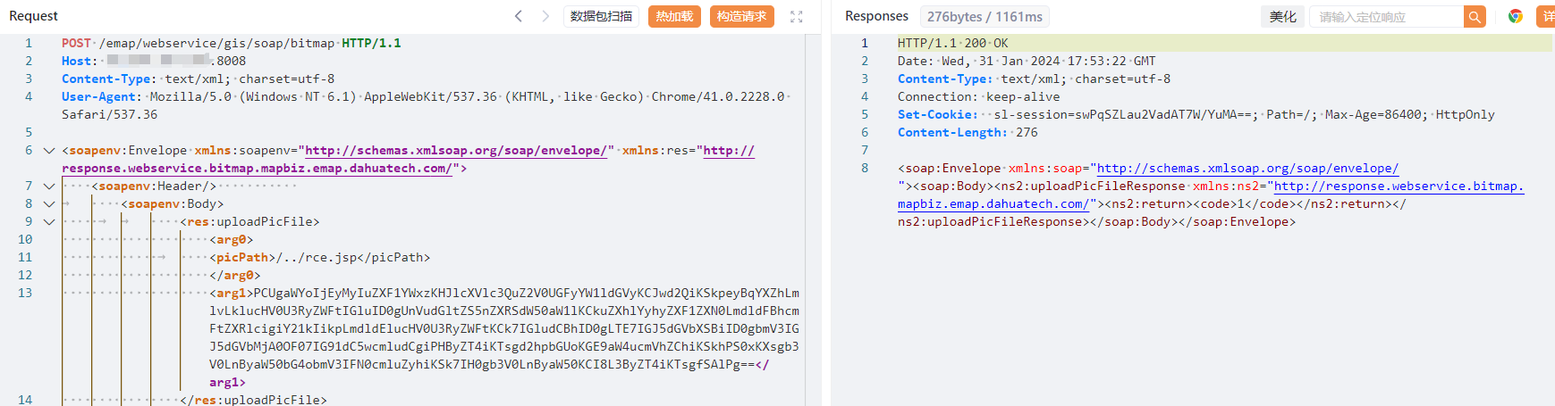Click the Date header line in the response
Image resolution: width=1555 pixels, height=406 pixels.
point(1027,61)
